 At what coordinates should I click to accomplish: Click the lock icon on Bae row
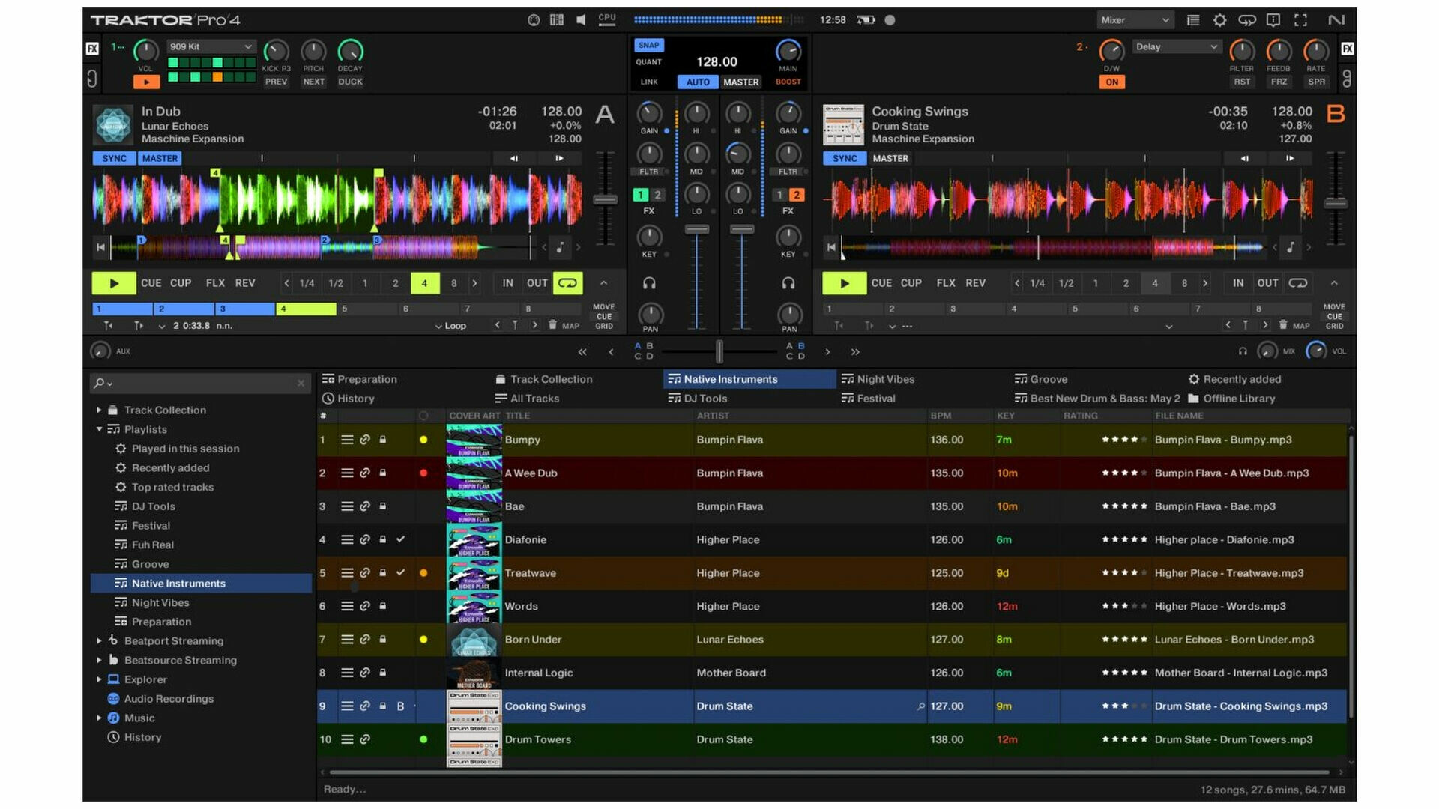(x=383, y=506)
